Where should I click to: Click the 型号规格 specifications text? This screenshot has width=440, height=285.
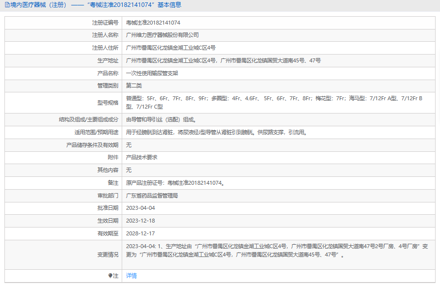click(274, 102)
